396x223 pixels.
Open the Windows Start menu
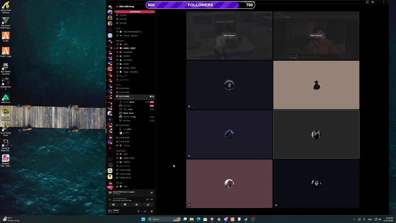(143, 219)
